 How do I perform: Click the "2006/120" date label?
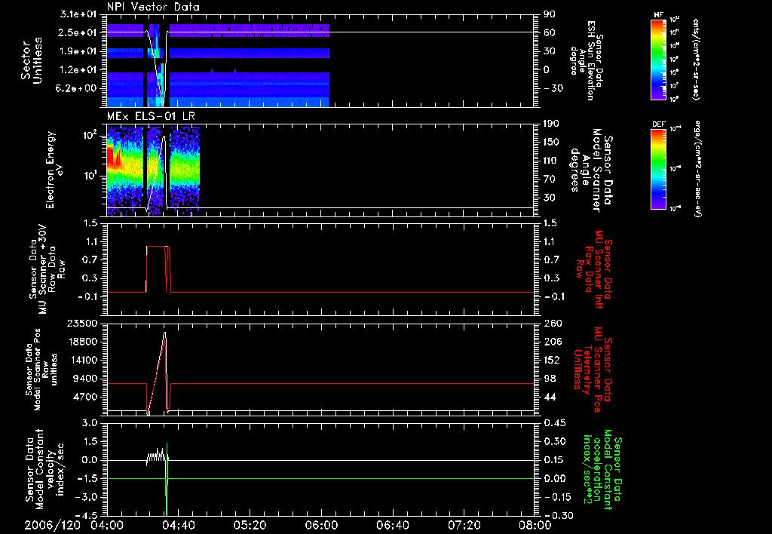pos(52,525)
